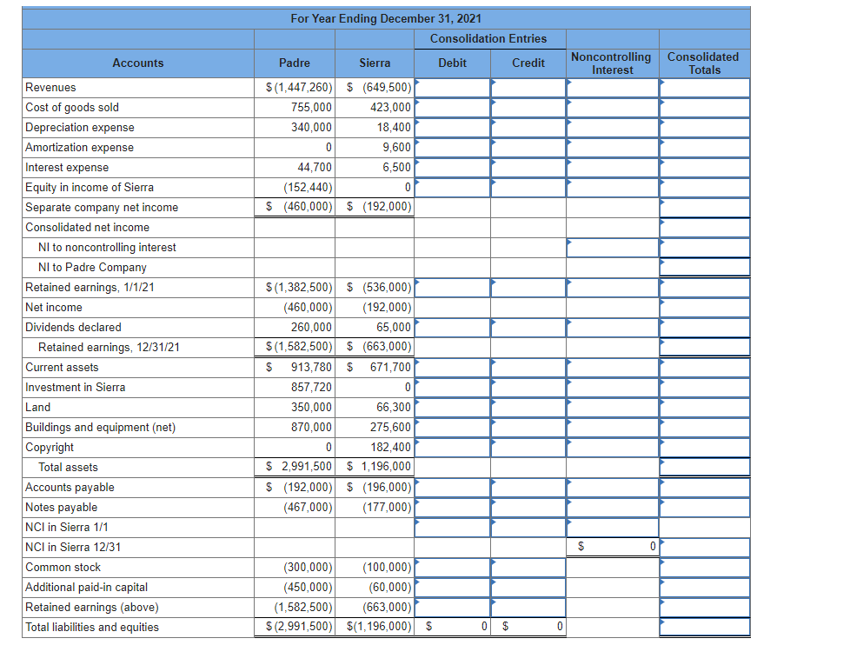Select Retained earnings (above) Consolidated Totals cell
Screen dimensions: 850x665
click(x=705, y=608)
